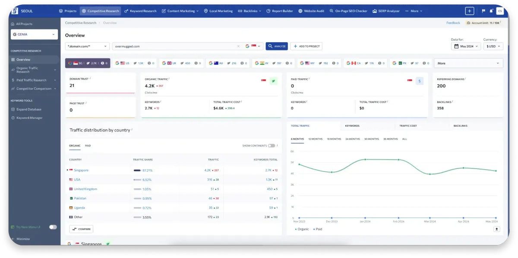
Task: Toggle the Organic series in chart legend
Action: [302, 229]
